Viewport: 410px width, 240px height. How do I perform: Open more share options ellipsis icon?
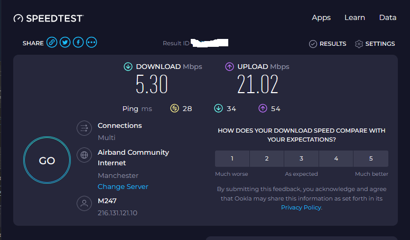91,42
